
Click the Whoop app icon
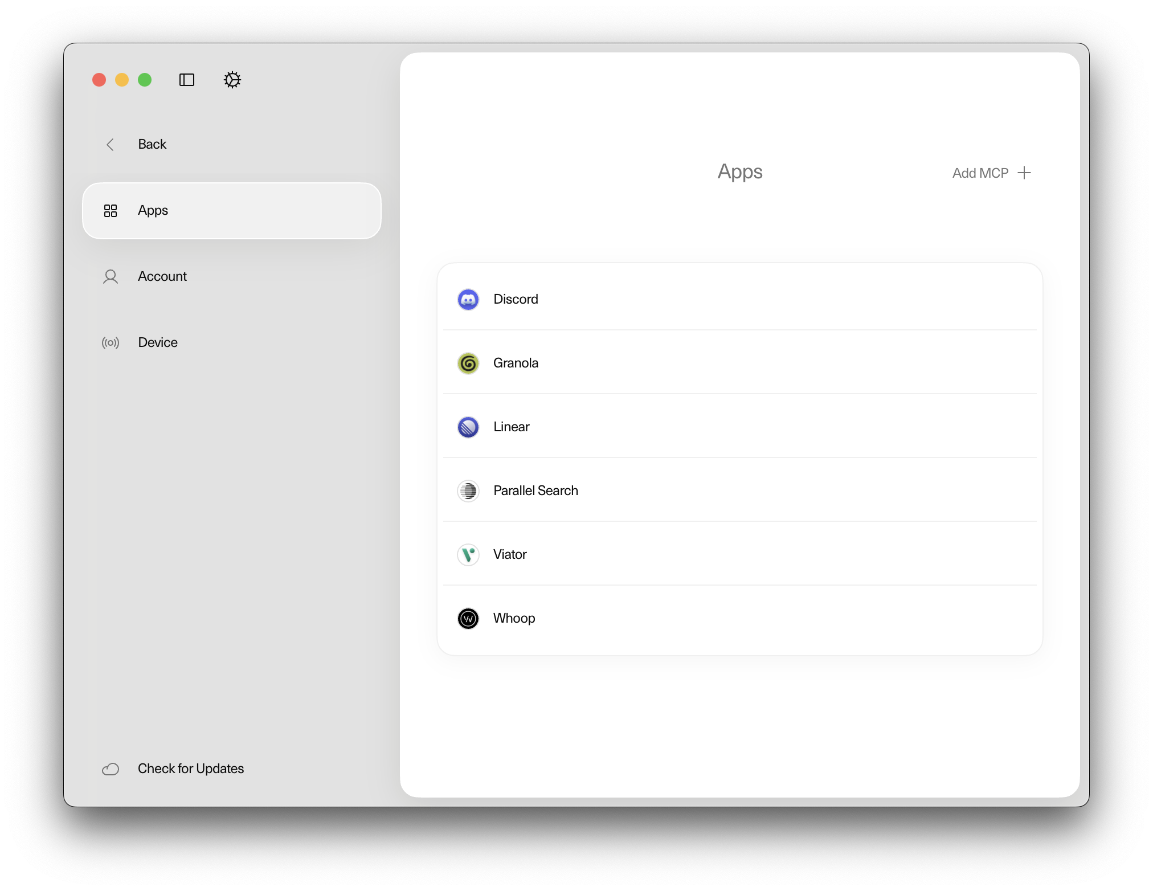point(468,619)
